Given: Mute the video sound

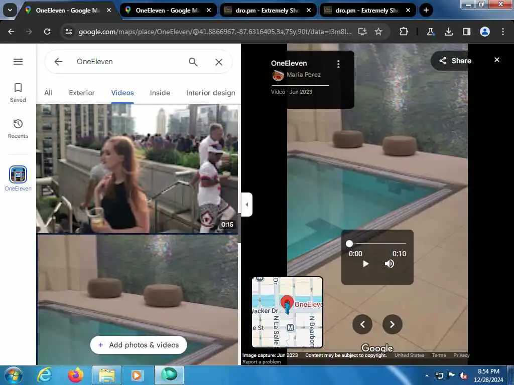Looking at the screenshot, I should click(x=390, y=264).
